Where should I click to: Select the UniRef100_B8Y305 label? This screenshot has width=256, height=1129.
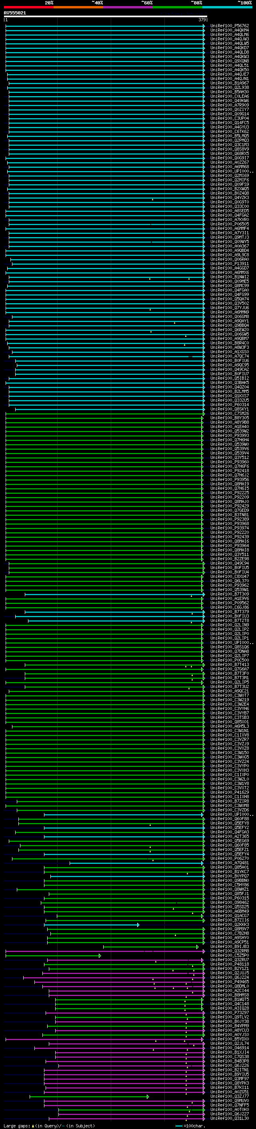click(x=230, y=418)
